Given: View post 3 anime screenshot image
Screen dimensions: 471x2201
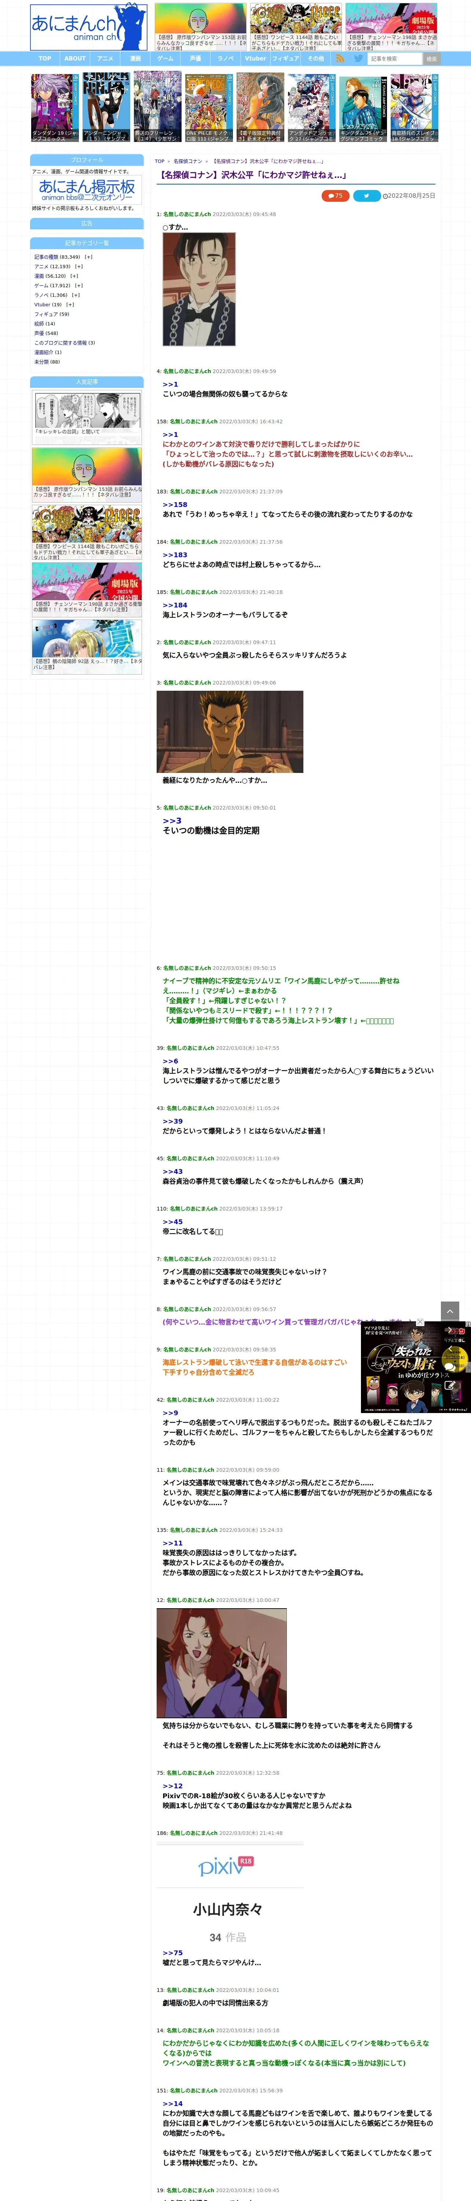Looking at the screenshot, I should 230,731.
